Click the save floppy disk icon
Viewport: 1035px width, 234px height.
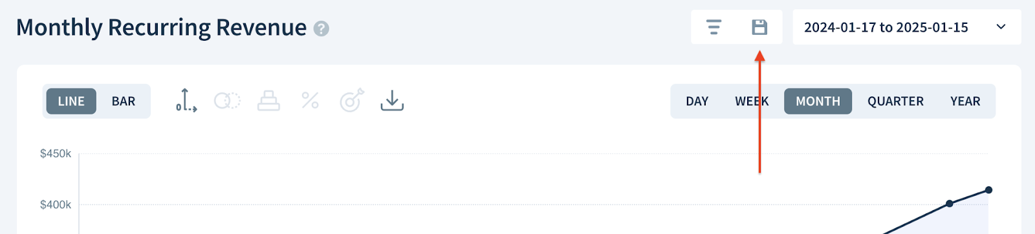(759, 27)
